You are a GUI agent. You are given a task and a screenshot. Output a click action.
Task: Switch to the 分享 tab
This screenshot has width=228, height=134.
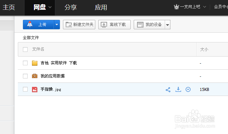(71, 7)
